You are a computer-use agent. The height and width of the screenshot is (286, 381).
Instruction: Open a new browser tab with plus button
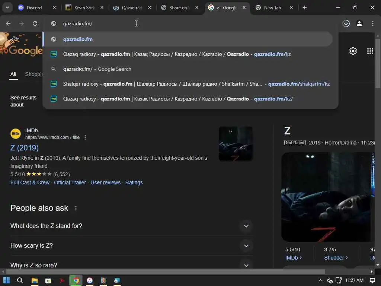click(x=304, y=8)
